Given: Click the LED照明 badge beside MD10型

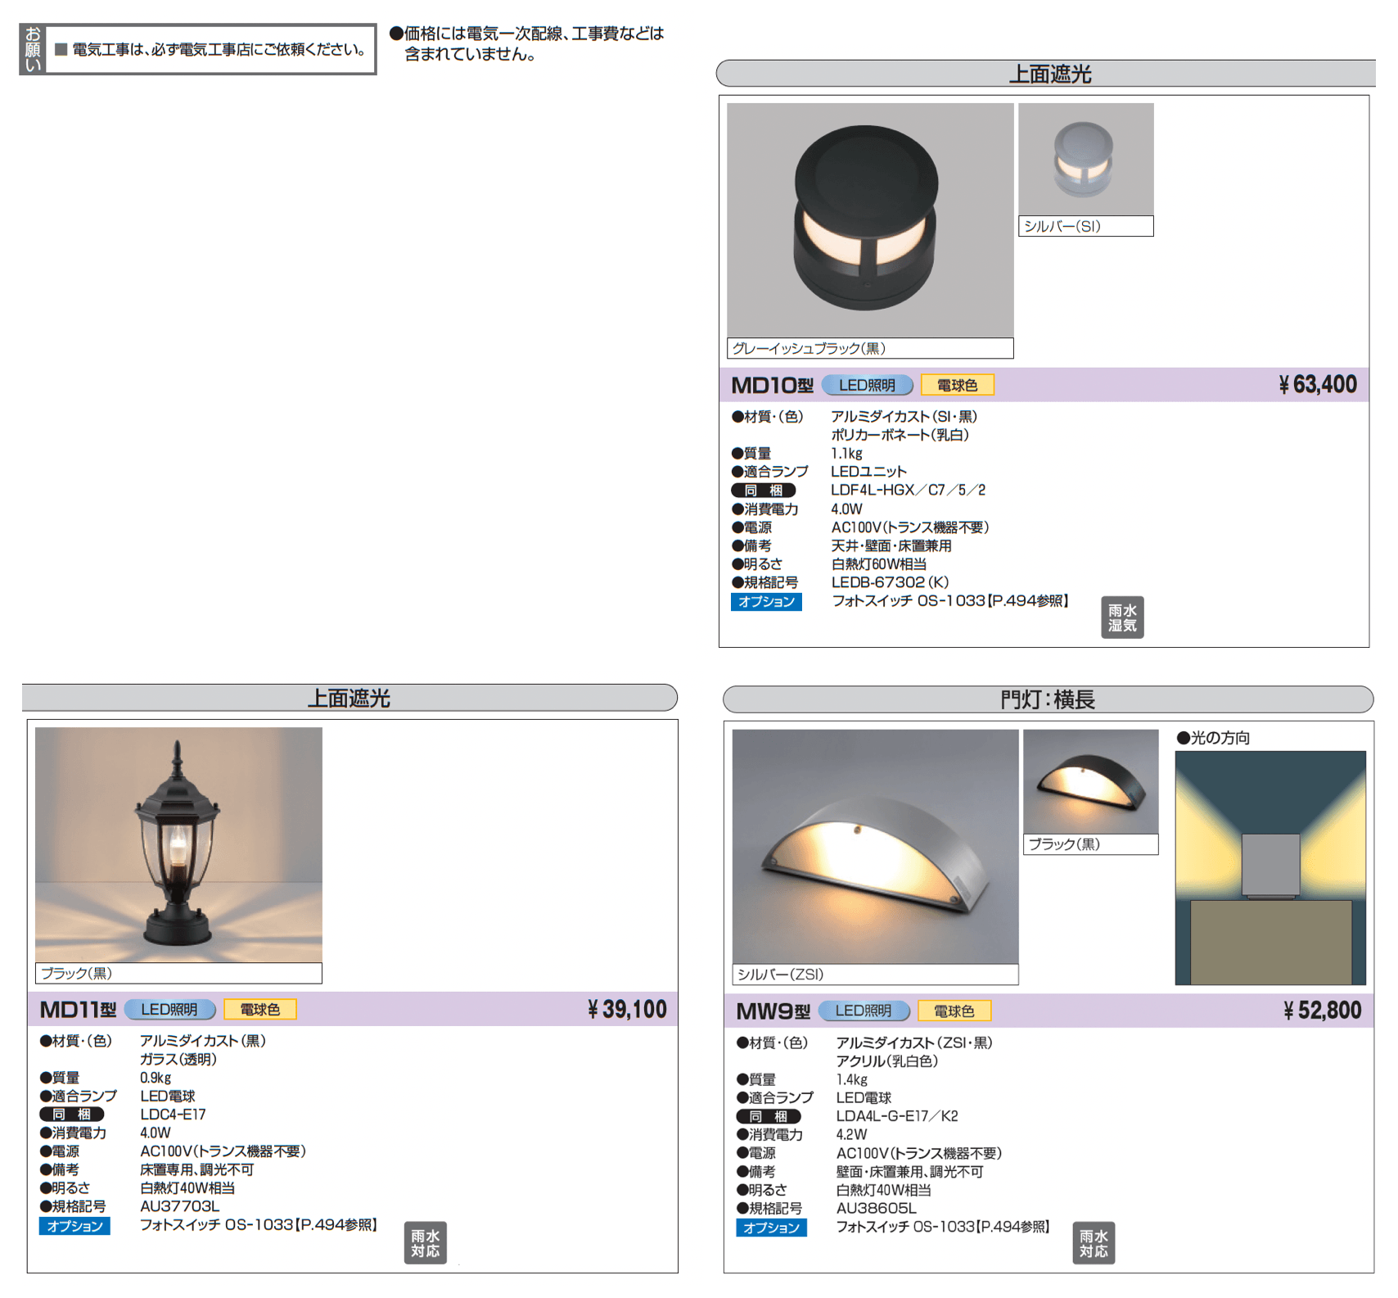Looking at the screenshot, I should click(x=866, y=385).
